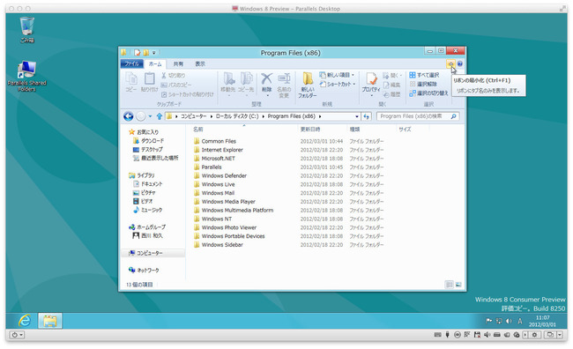Click the Properties icon in quick access toolbar
Viewport: 573px width, 349px height.
point(137,53)
